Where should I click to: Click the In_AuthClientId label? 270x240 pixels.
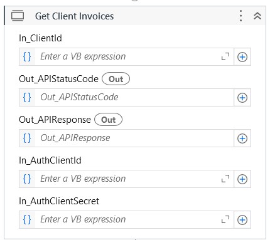click(x=50, y=160)
